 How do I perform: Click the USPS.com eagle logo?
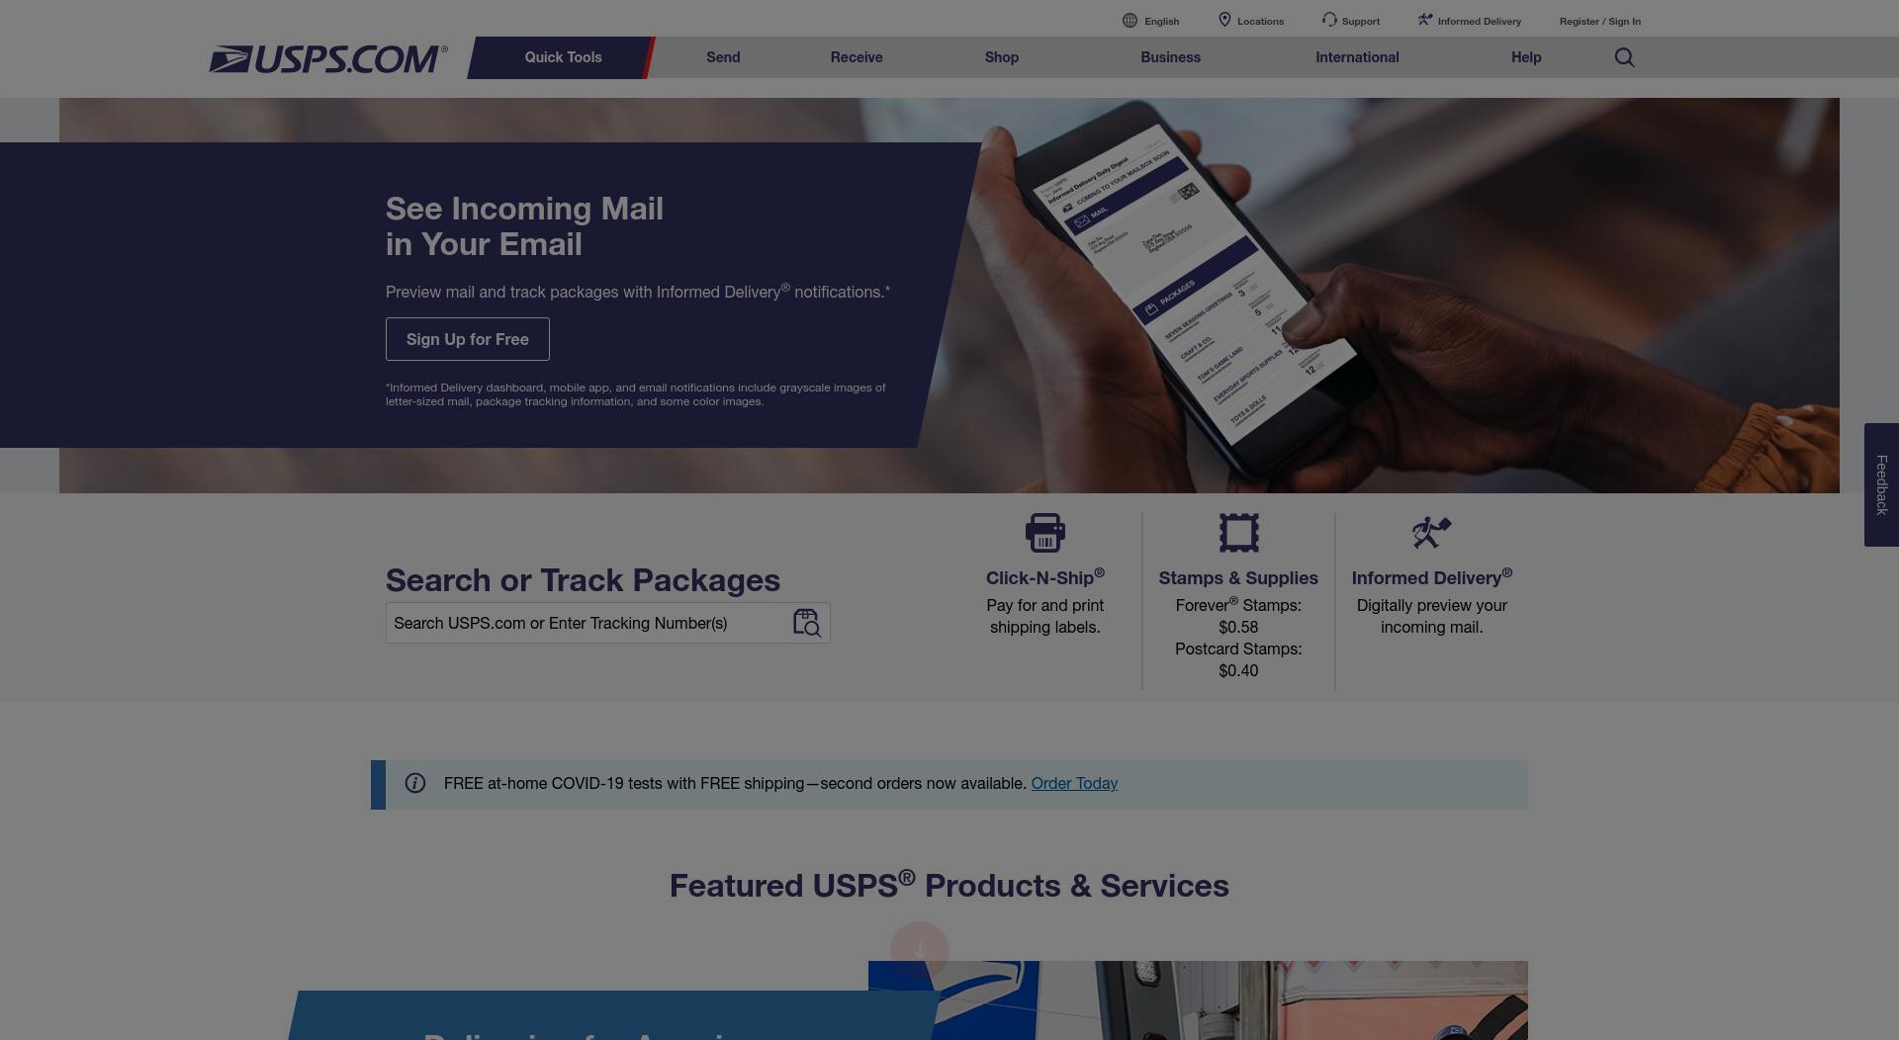pos(327,59)
